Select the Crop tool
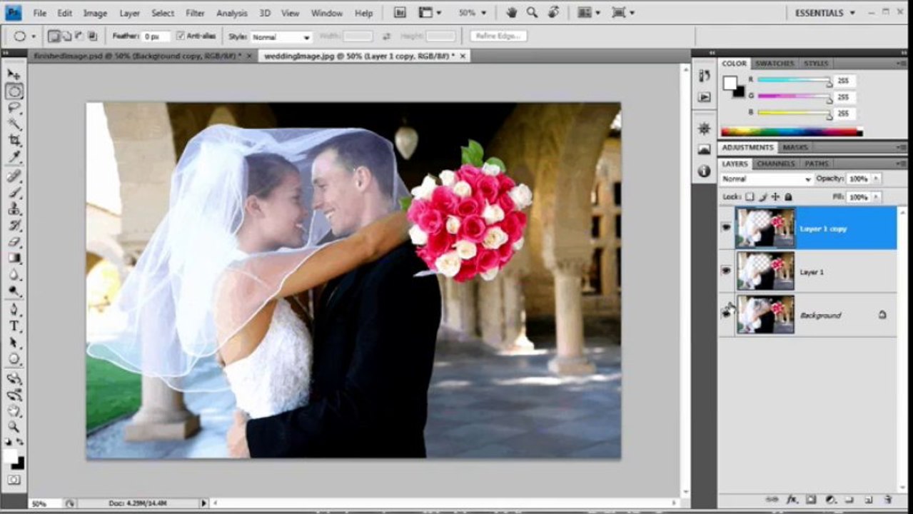 pos(14,141)
